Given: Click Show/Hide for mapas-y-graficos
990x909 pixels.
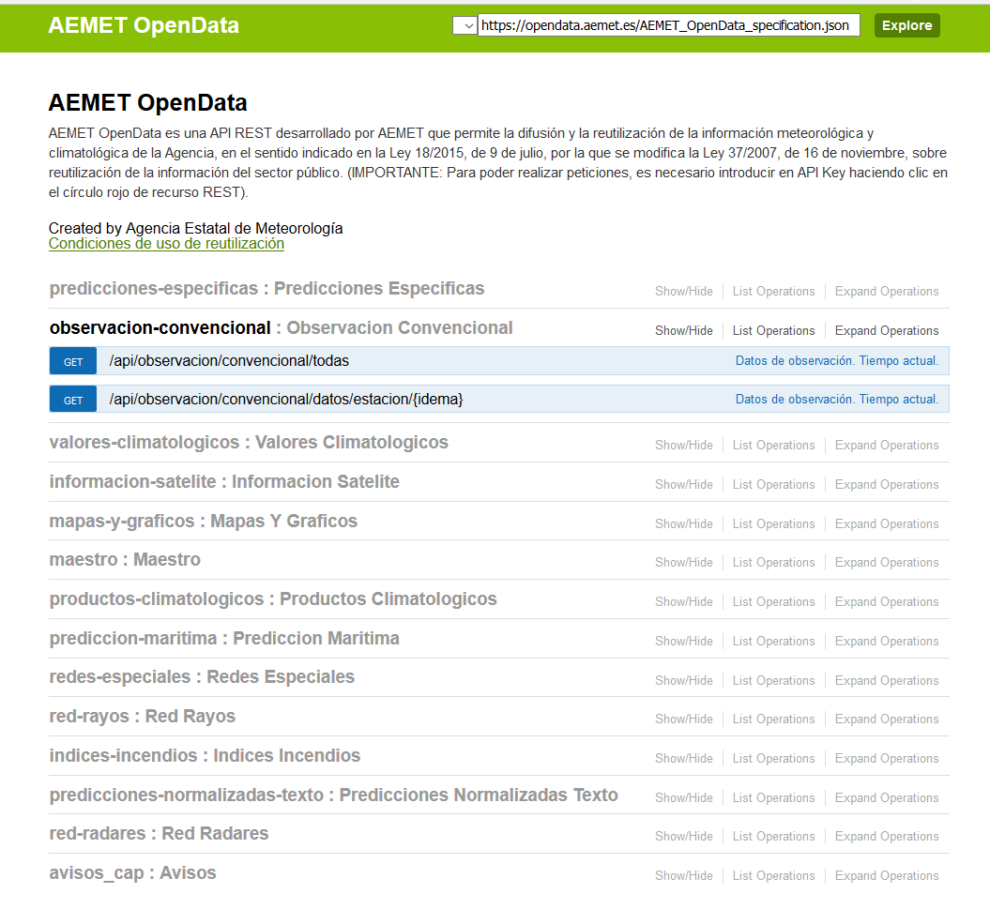Looking at the screenshot, I should tap(684, 523).
